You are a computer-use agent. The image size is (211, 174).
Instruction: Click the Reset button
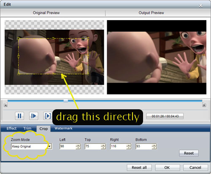click(x=189, y=153)
